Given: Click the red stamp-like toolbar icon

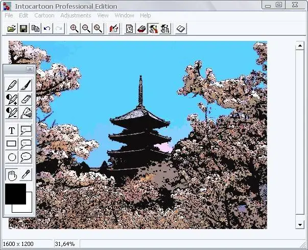Looking at the screenshot, I should point(141,29).
